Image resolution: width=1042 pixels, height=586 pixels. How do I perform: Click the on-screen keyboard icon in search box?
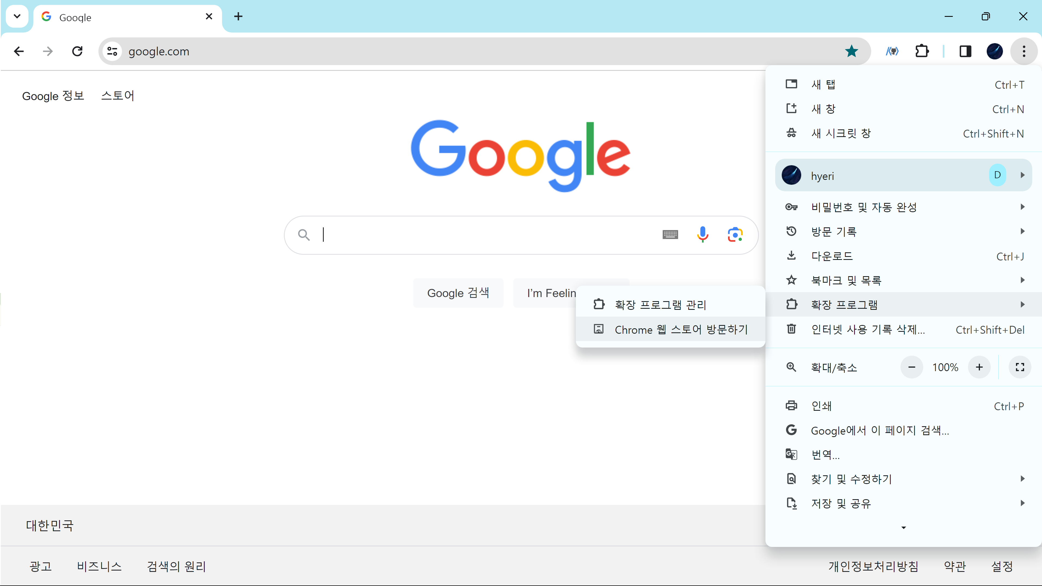pos(670,234)
